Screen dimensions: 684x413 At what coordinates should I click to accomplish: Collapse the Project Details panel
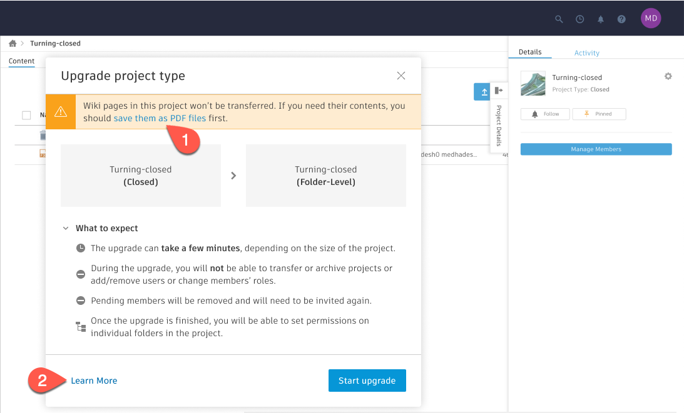(x=499, y=91)
